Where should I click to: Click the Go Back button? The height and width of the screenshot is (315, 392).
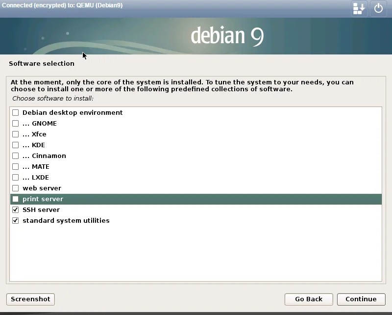tap(309, 299)
